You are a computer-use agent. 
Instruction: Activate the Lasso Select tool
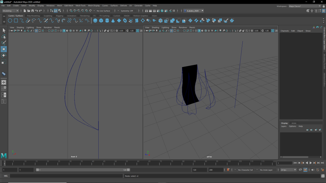pyautogui.click(x=4, y=37)
